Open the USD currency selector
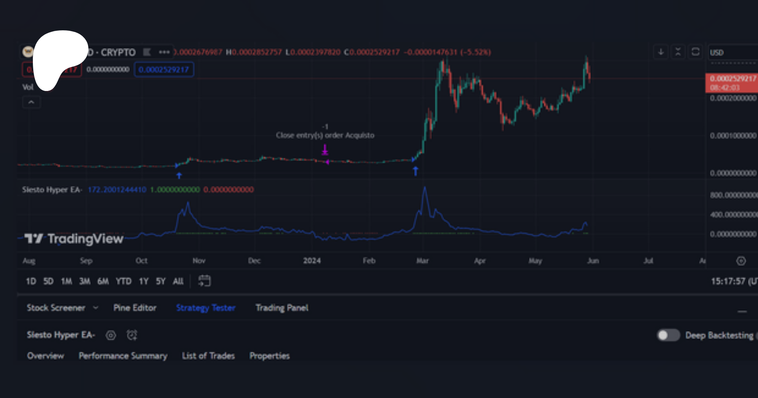The width and height of the screenshot is (758, 398). click(x=732, y=53)
